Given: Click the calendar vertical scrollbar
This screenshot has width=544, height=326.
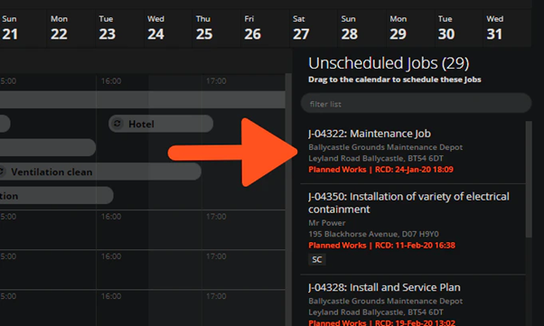Looking at the screenshot, I should click(x=288, y=200).
